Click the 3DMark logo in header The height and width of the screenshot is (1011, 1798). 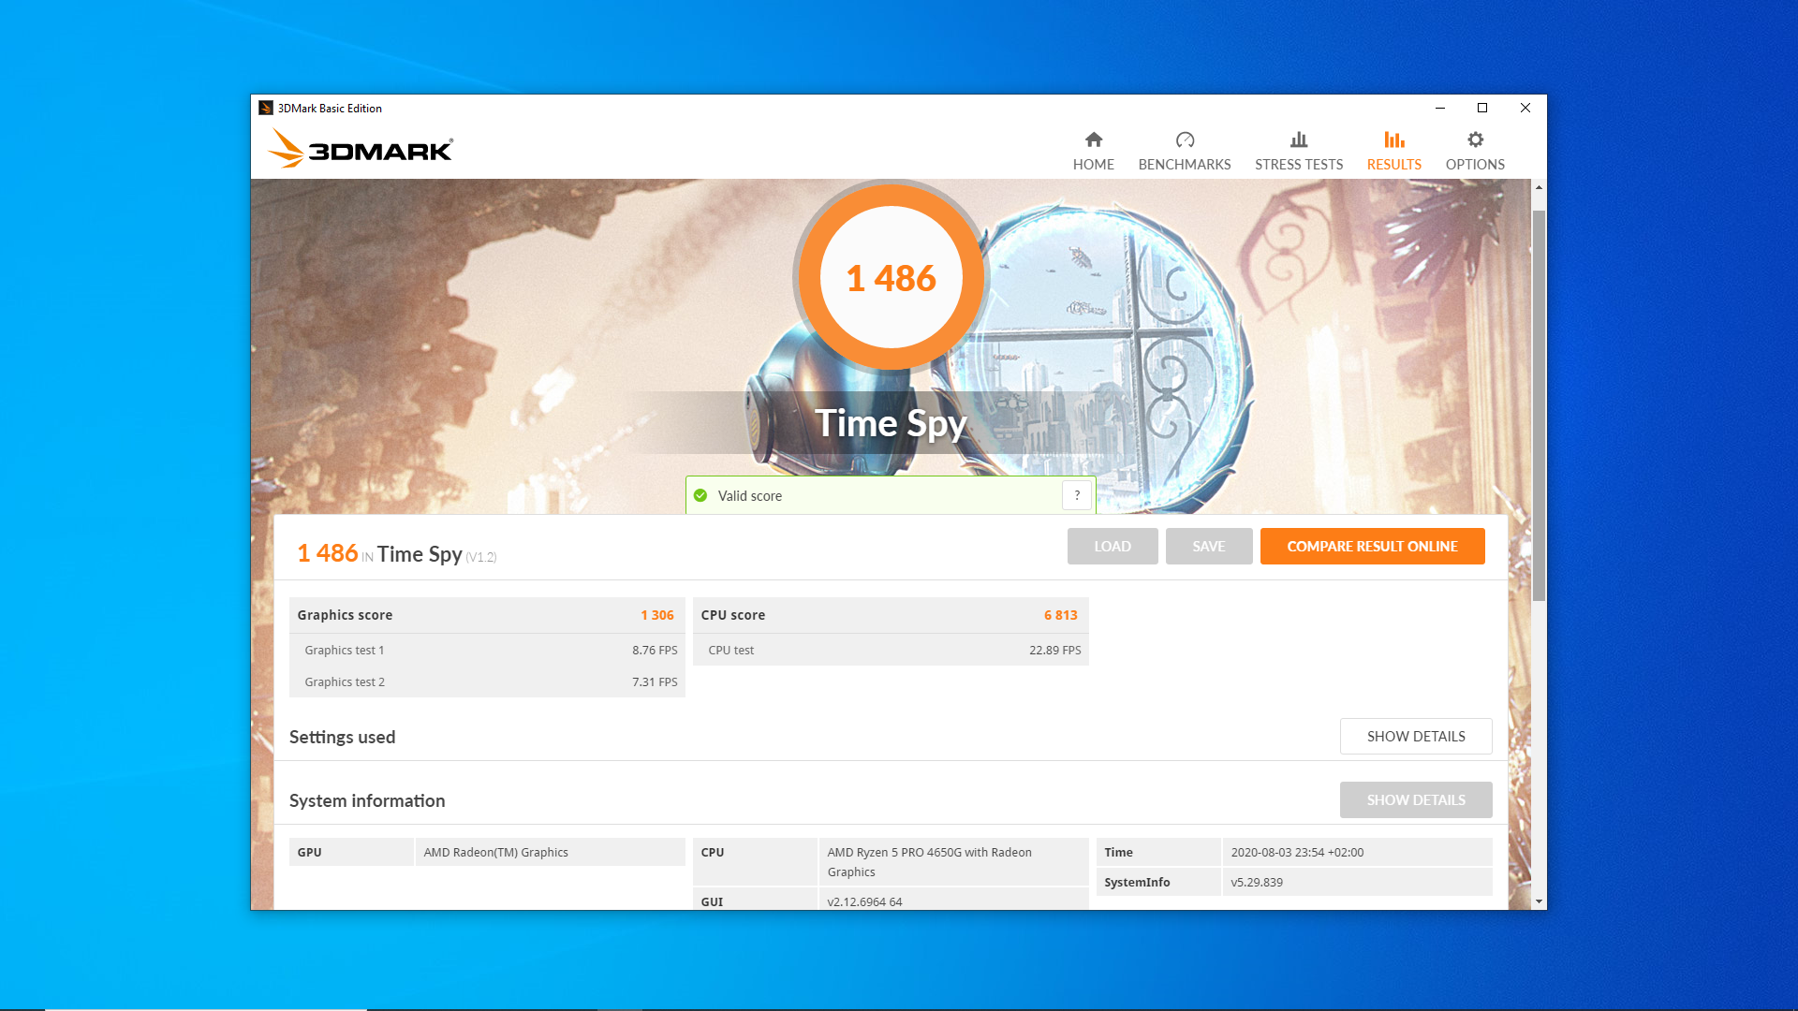tap(361, 149)
